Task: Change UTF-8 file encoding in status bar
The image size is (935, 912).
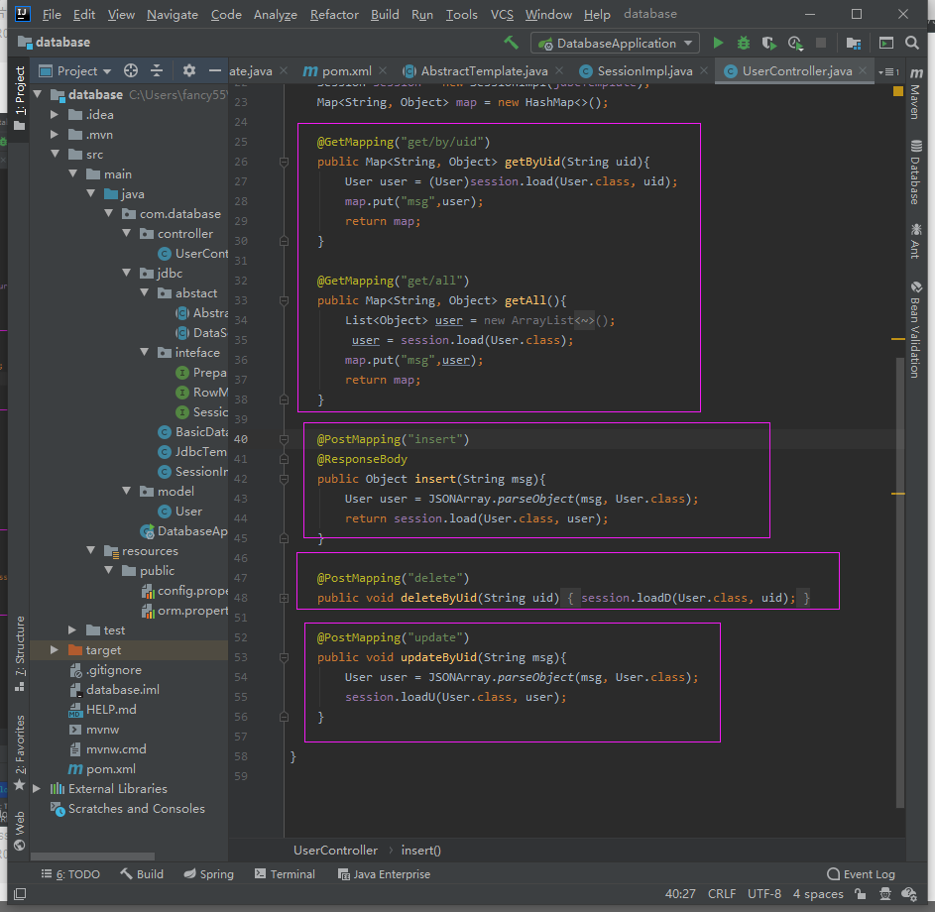Action: click(x=763, y=893)
